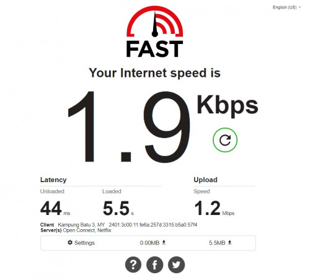Share results via the Twitter bird icon
This screenshot has width=310, height=280.
[x=176, y=265]
